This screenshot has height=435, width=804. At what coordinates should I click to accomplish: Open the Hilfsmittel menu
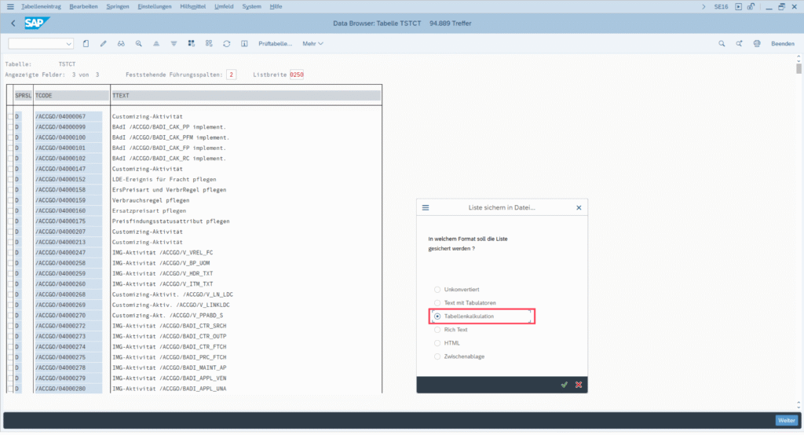click(x=193, y=6)
